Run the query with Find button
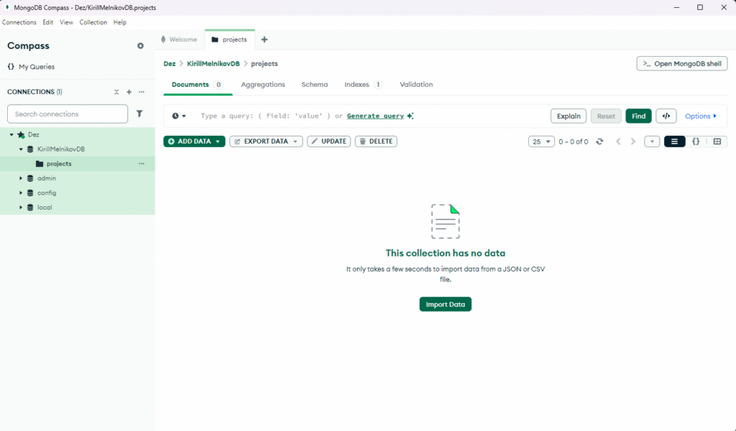The width and height of the screenshot is (736, 431). 638,116
